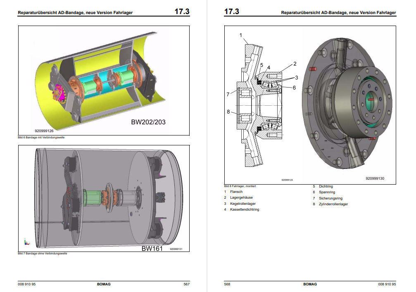Click page number 567 in the footer

(x=186, y=284)
